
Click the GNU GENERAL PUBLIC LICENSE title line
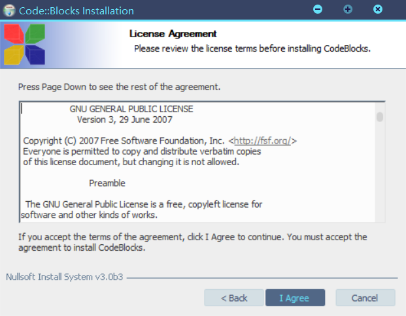click(131, 109)
